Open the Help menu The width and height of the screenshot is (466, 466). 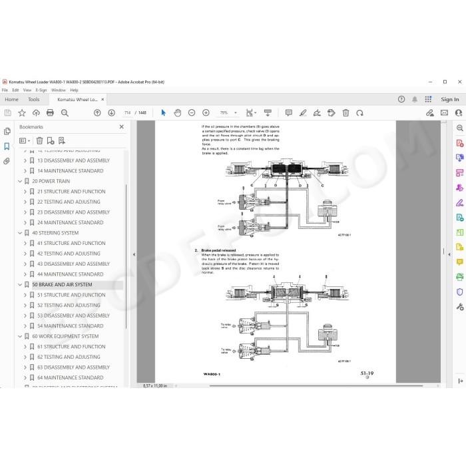[75, 90]
